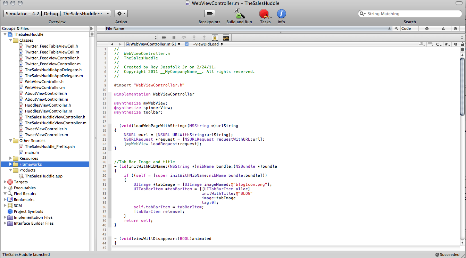Go back in editor file history
The width and height of the screenshot is (466, 258).
(112, 44)
